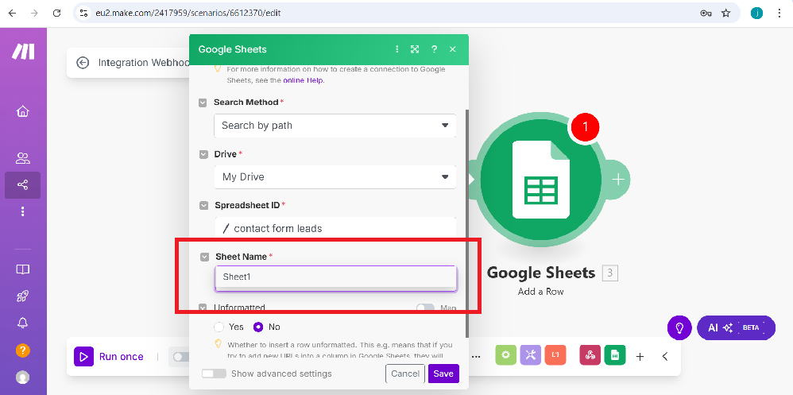Save the Google Sheets module settings
This screenshot has height=395, width=793.
tap(443, 374)
